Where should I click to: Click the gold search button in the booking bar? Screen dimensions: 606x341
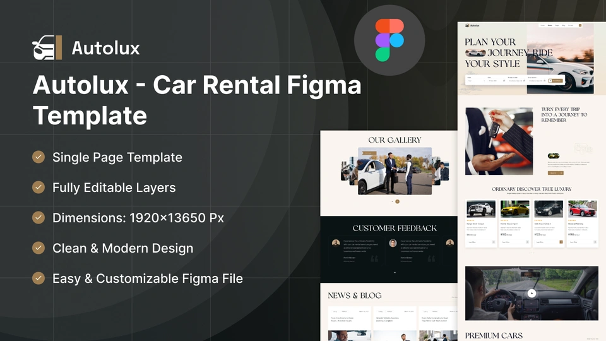[555, 81]
